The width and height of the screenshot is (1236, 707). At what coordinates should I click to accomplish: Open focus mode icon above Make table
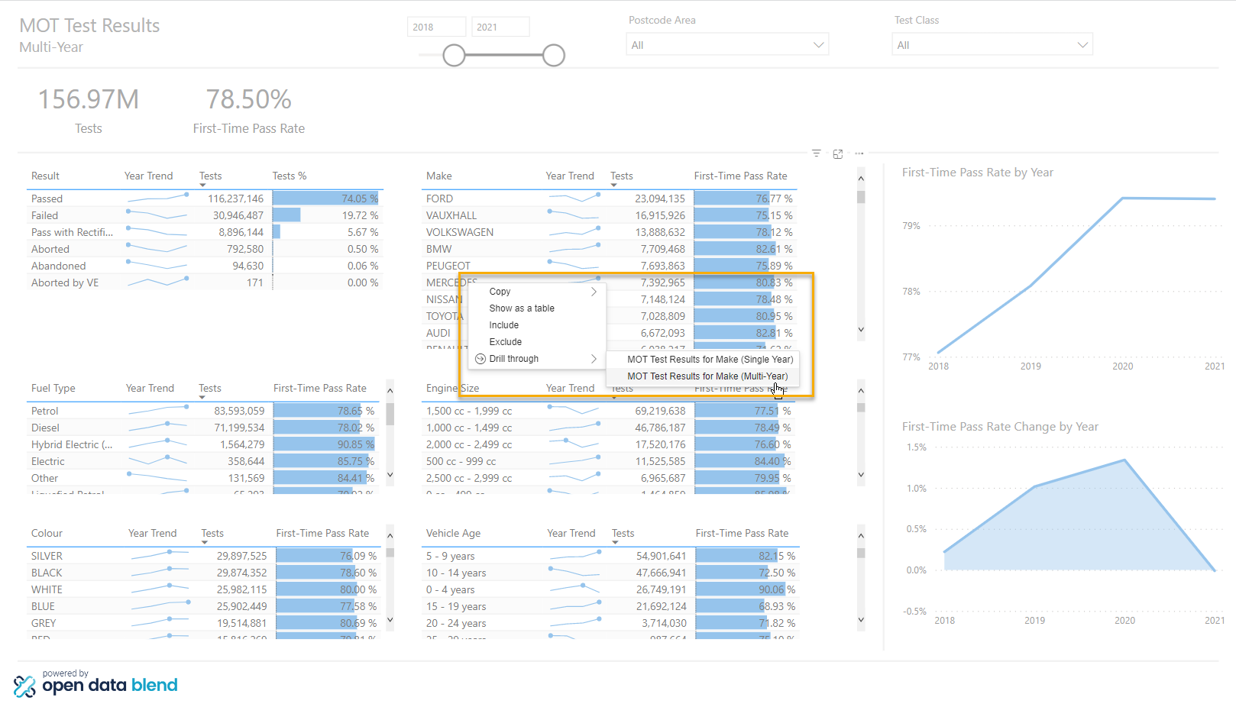point(838,153)
